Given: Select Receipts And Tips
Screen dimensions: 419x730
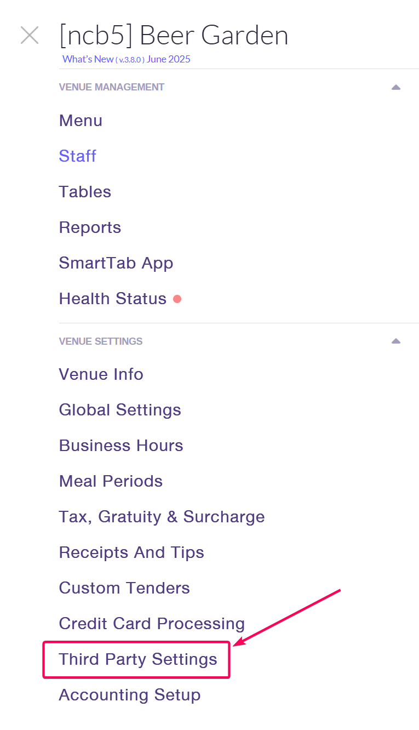Looking at the screenshot, I should point(131,552).
